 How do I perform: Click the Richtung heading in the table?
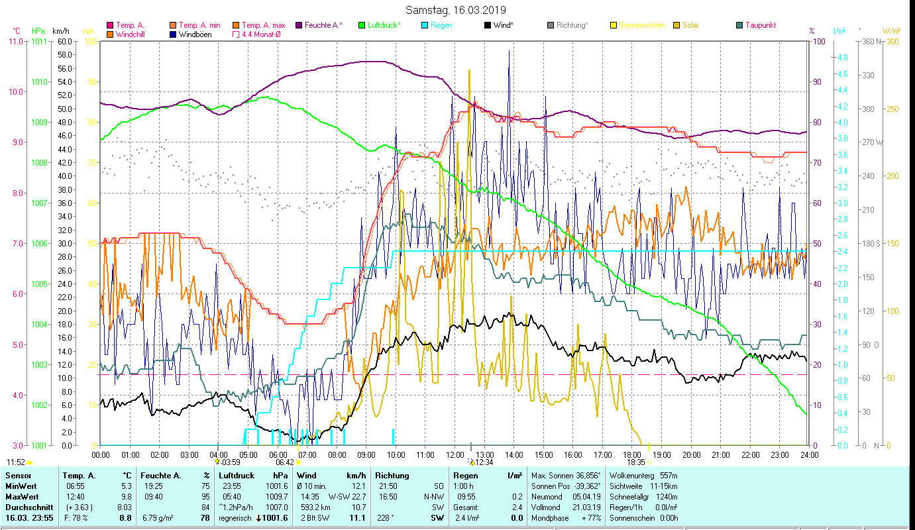coord(392,476)
